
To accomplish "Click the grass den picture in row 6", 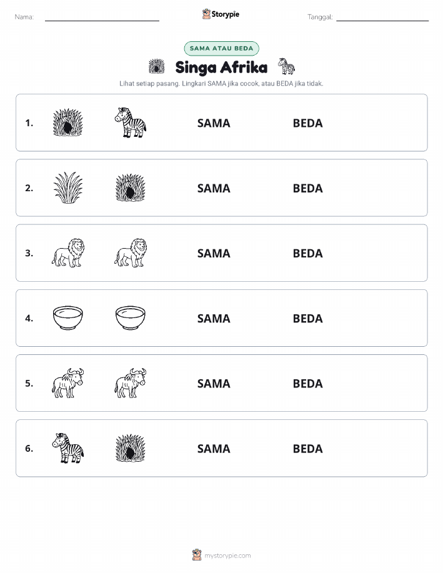I will coord(131,448).
